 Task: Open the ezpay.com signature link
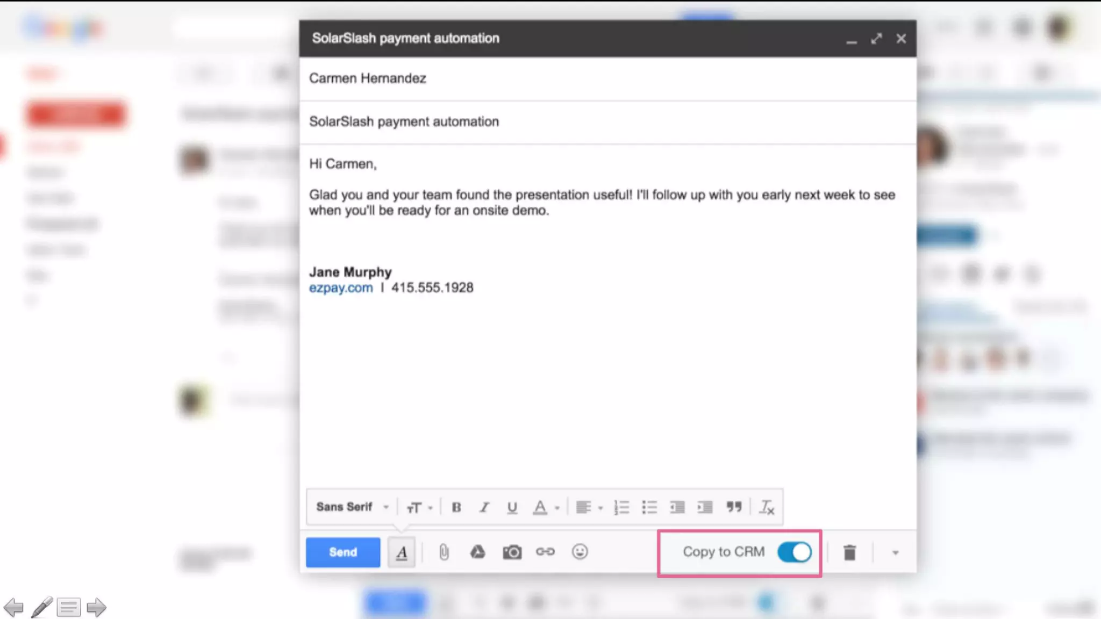tap(340, 287)
